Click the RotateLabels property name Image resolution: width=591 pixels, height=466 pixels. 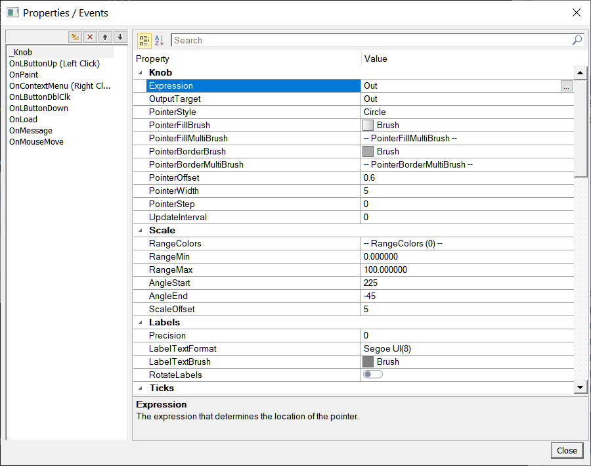coord(175,375)
